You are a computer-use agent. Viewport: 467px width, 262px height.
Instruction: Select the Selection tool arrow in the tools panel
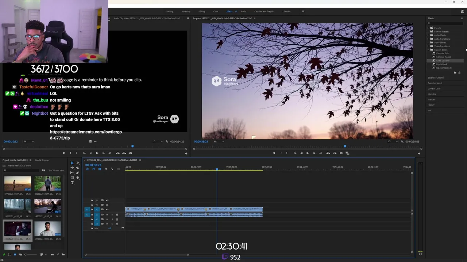[72, 163]
